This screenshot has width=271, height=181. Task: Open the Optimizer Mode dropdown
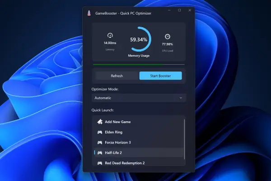139,98
